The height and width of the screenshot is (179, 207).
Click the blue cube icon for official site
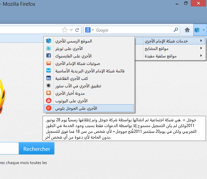coord(49,41)
